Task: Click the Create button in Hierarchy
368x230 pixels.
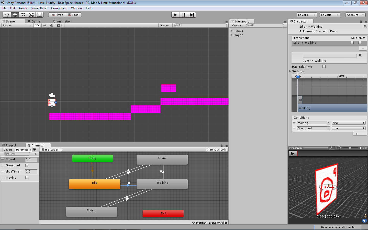Action: click(237, 25)
